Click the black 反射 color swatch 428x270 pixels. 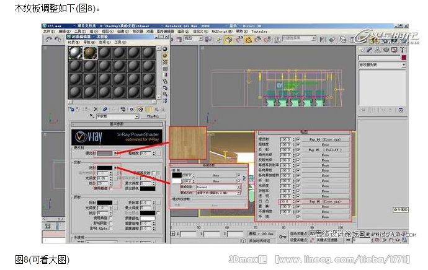coord(105,168)
